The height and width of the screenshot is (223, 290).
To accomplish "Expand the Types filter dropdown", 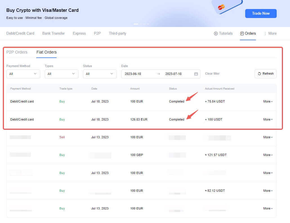I will coord(61,74).
